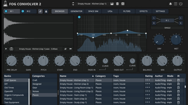188x105 pixels.
Task: Select the IR 1 slot
Action: (12, 11)
